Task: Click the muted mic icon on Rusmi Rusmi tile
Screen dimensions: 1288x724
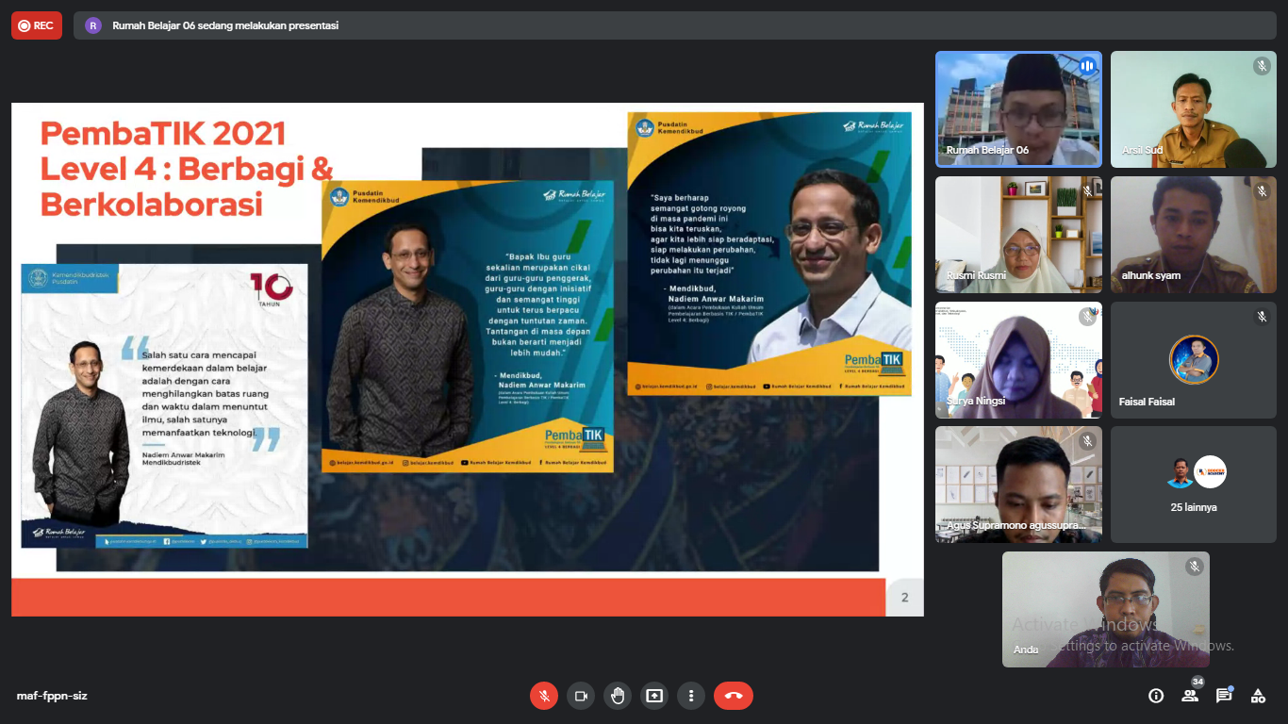Action: (x=1087, y=191)
